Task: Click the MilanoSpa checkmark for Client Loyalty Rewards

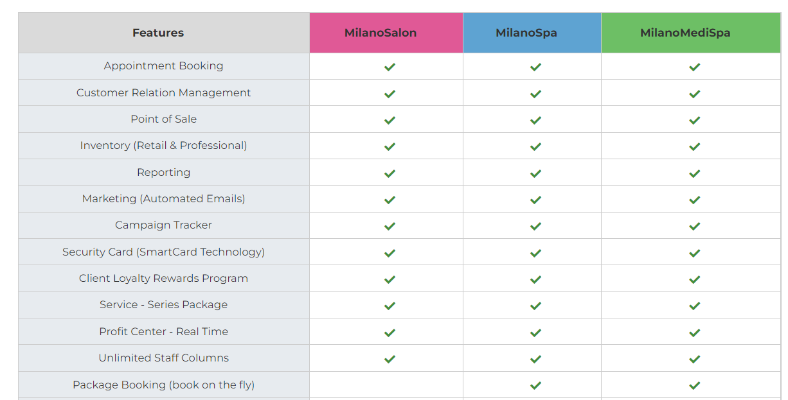Action: [535, 279]
